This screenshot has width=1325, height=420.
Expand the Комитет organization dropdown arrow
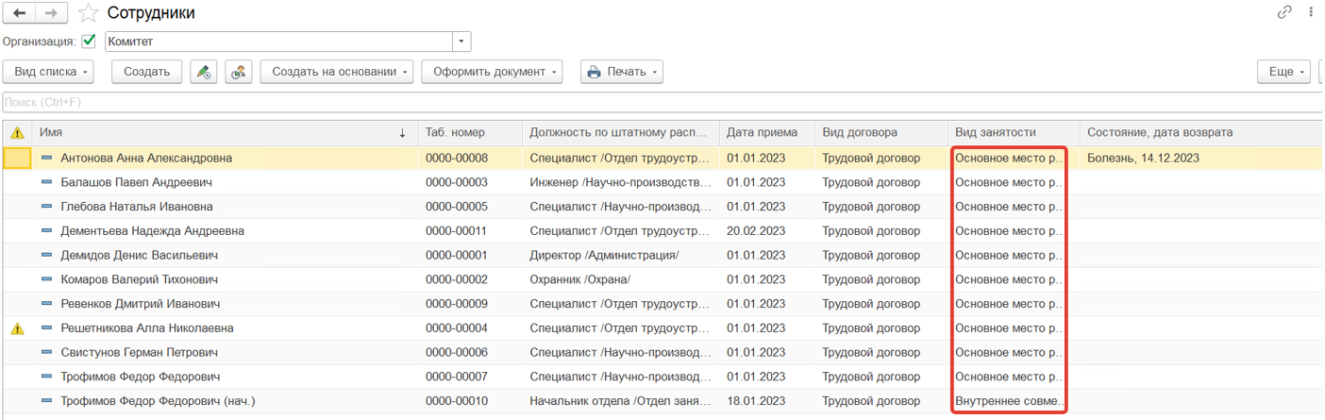[461, 42]
